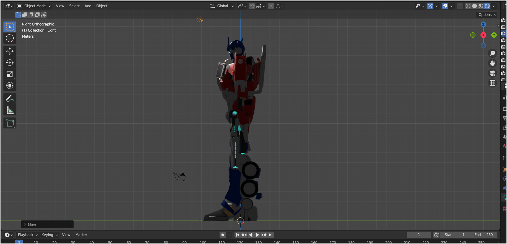This screenshot has width=507, height=244.
Task: Select the camera object in viewport
Action: (180, 177)
